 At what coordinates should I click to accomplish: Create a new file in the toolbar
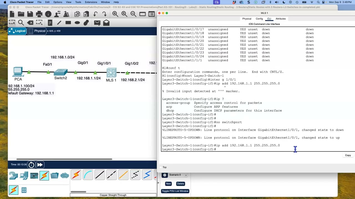(12, 14)
